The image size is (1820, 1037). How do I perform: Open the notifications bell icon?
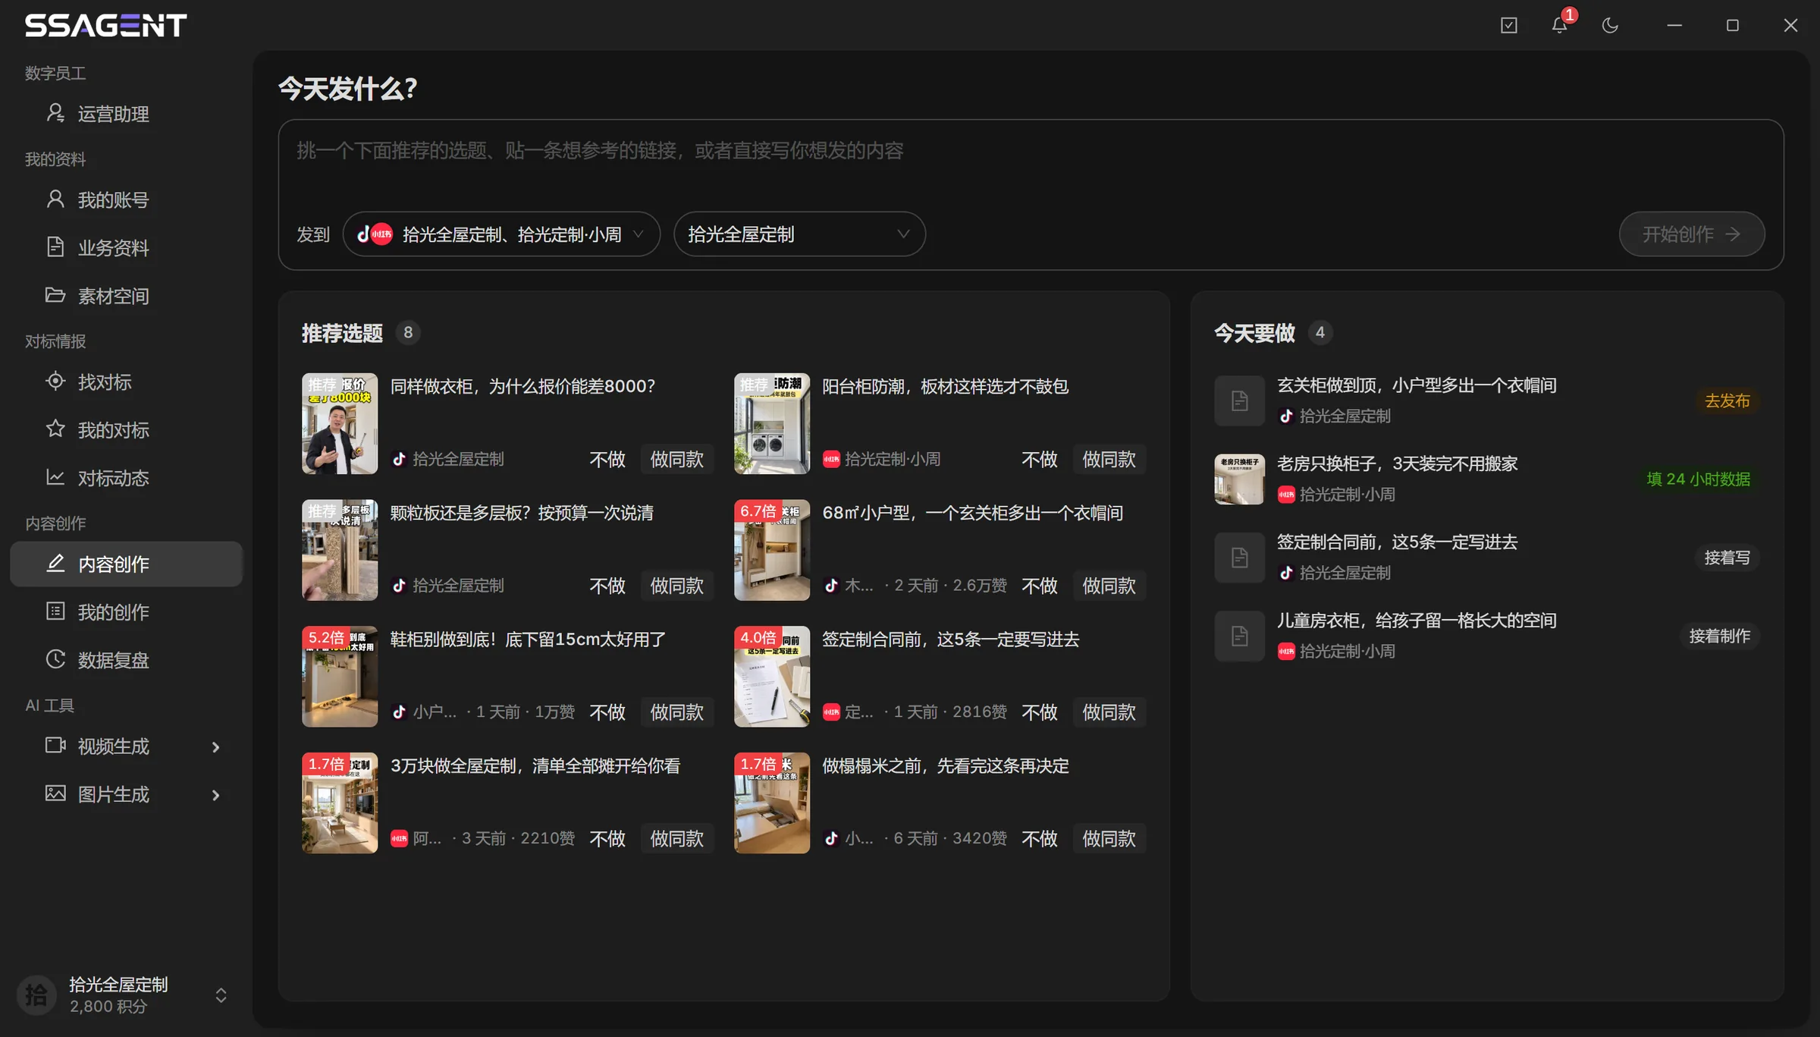pos(1559,25)
